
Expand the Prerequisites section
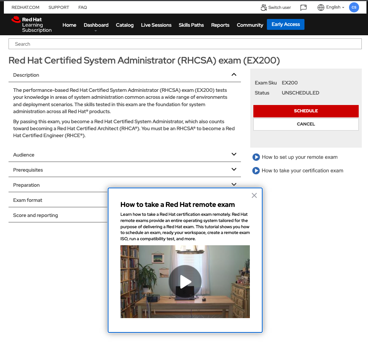coord(234,169)
